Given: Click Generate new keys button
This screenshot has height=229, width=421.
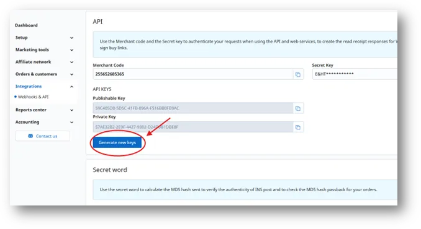Looking at the screenshot, I should [117, 142].
